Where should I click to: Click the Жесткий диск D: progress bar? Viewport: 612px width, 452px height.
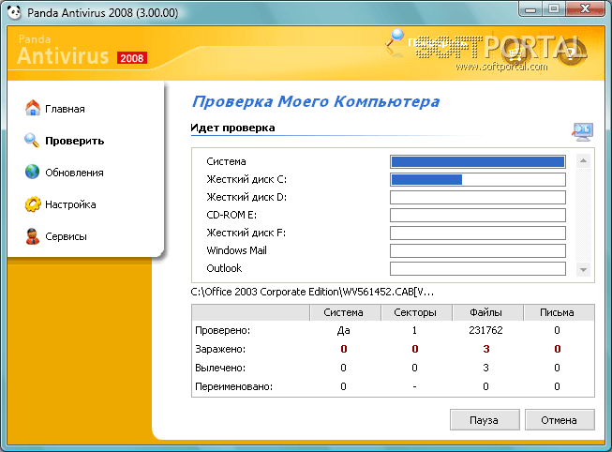pyautogui.click(x=478, y=197)
